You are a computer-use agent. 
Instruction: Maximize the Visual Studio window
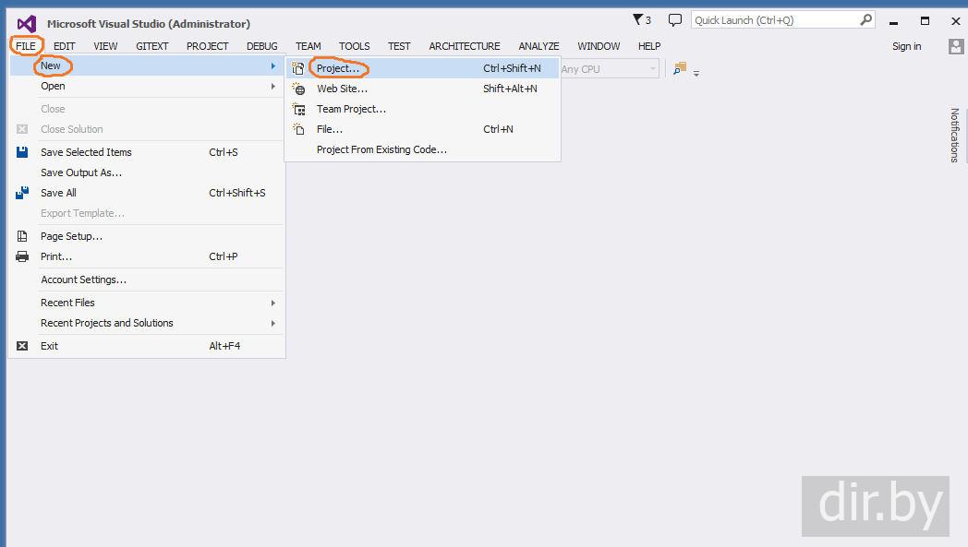point(925,21)
